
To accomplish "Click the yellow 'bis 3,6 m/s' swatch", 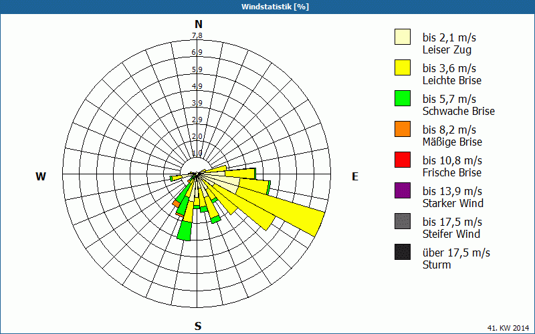I will tap(403, 67).
